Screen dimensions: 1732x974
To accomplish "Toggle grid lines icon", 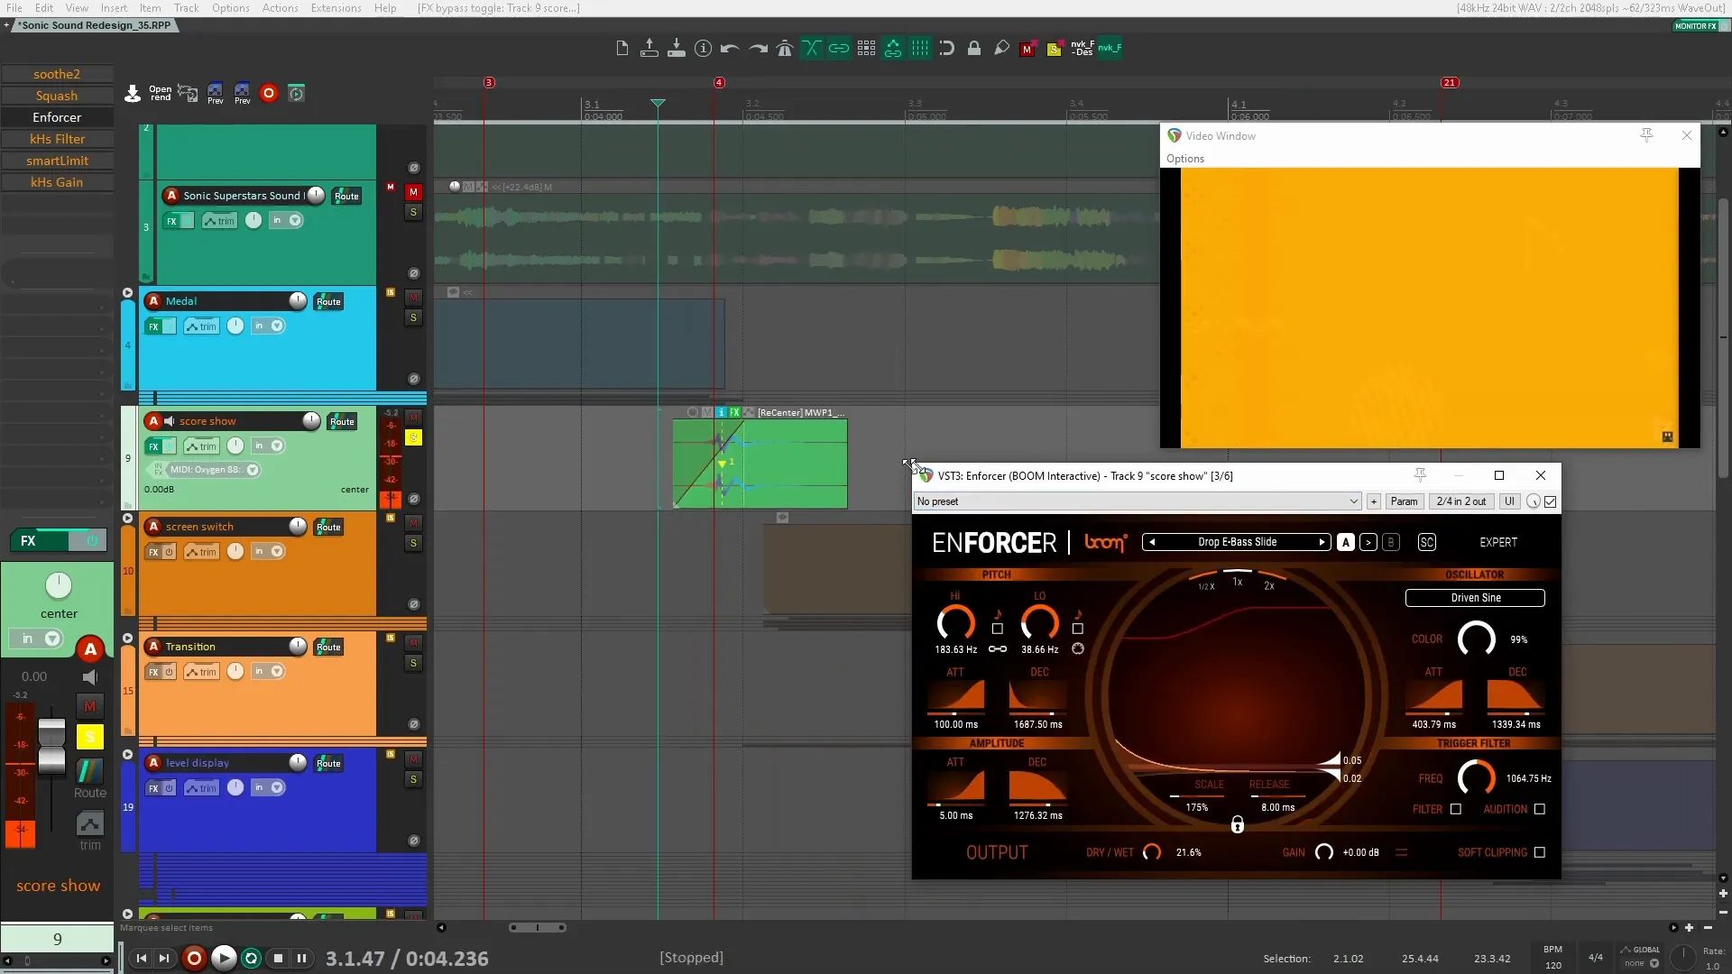I will 920,49.
